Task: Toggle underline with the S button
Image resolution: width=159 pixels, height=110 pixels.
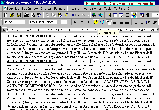Action: [x=88, y=22]
